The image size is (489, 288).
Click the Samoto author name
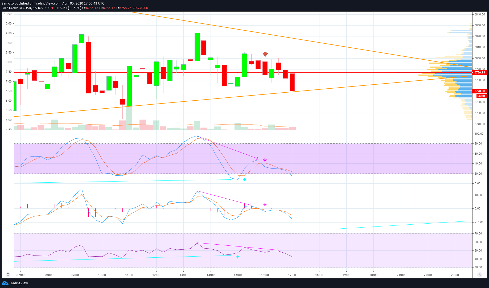(x=8, y=3)
